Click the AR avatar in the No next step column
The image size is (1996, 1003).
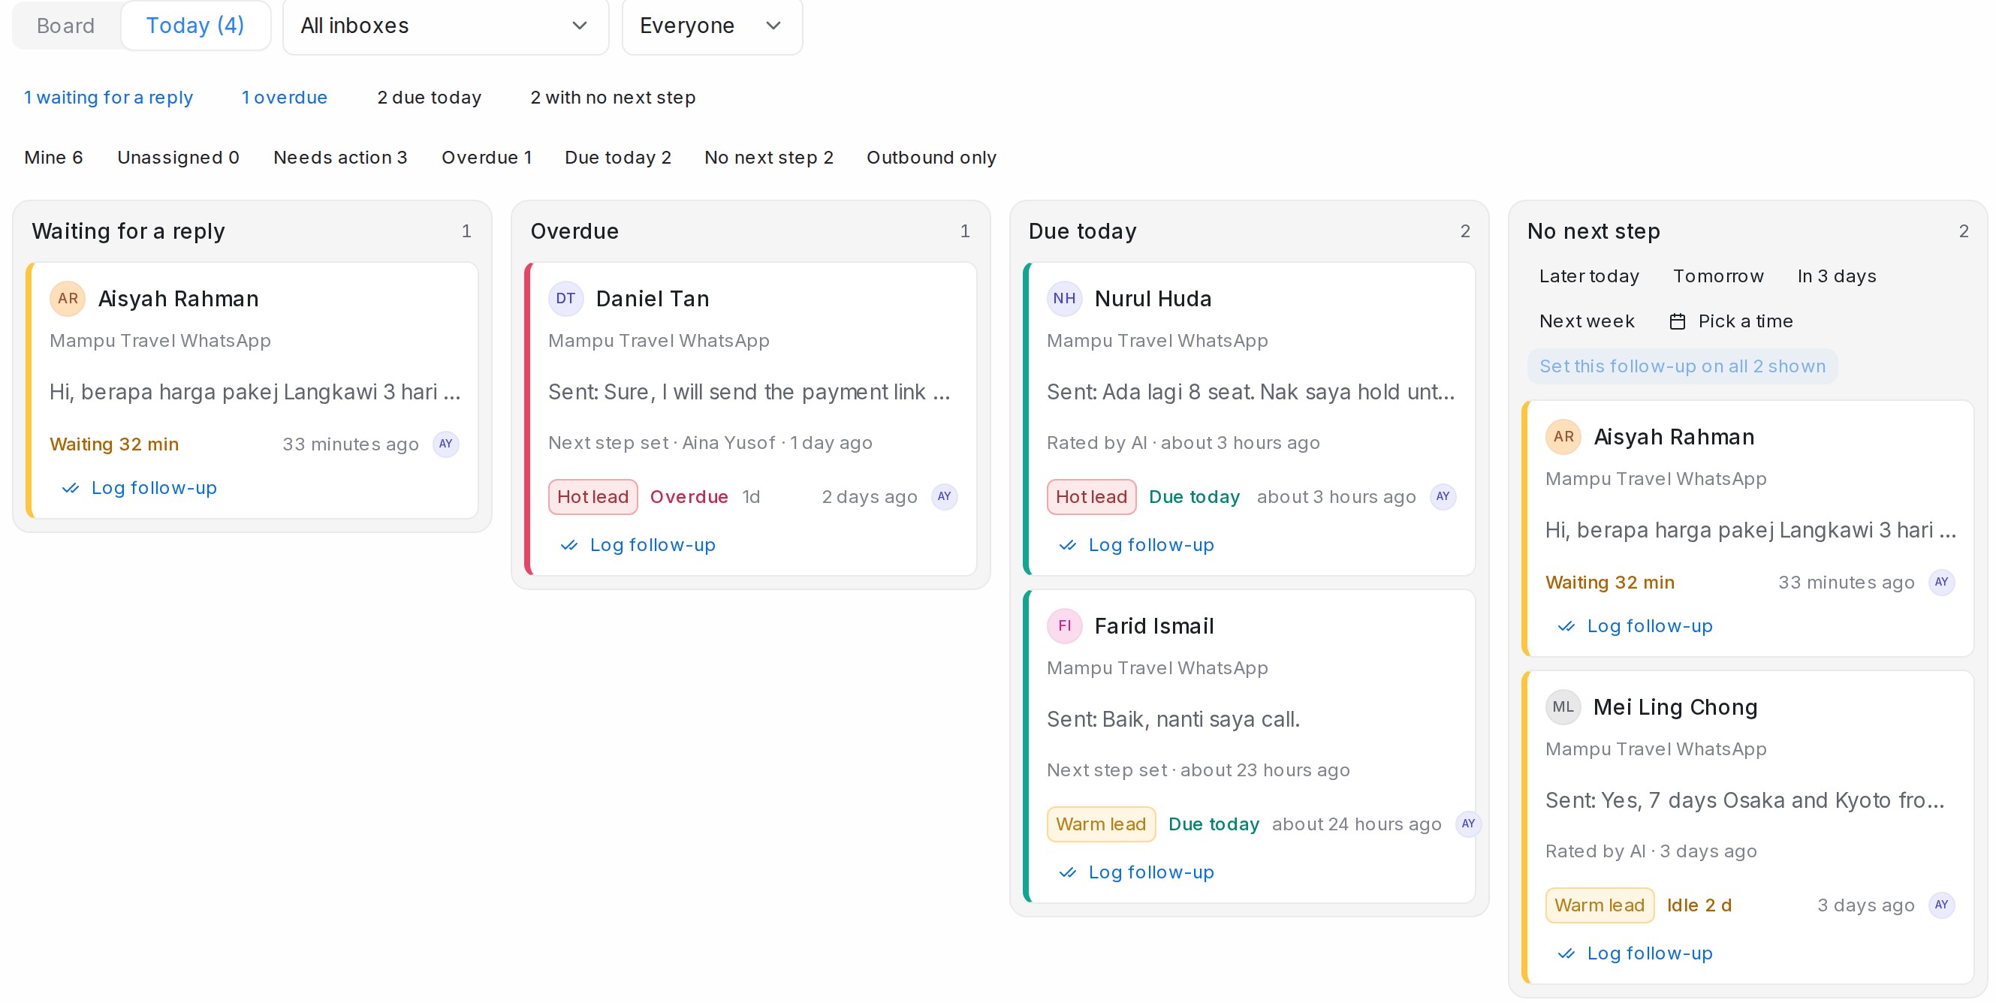coord(1563,437)
